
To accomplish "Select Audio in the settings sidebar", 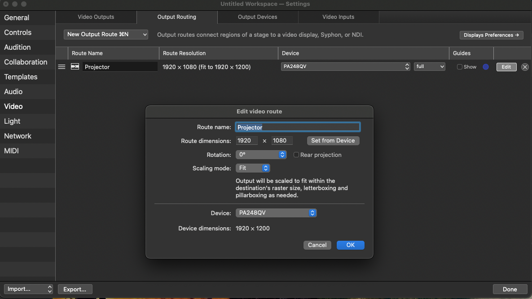I will 13,91.
